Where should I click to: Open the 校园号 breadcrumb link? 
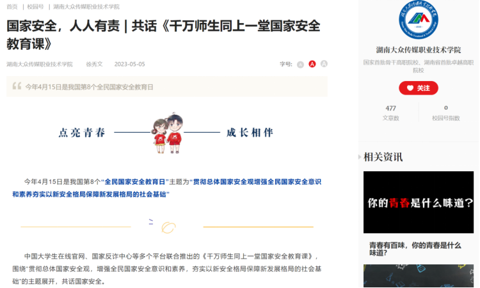[35, 7]
